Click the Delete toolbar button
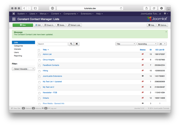 (x=61, y=25)
